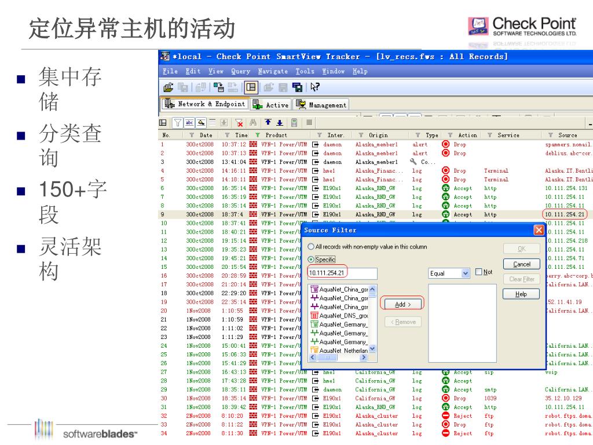Click the Cancel button in Source Filter
This screenshot has width=593, height=445.
(522, 264)
